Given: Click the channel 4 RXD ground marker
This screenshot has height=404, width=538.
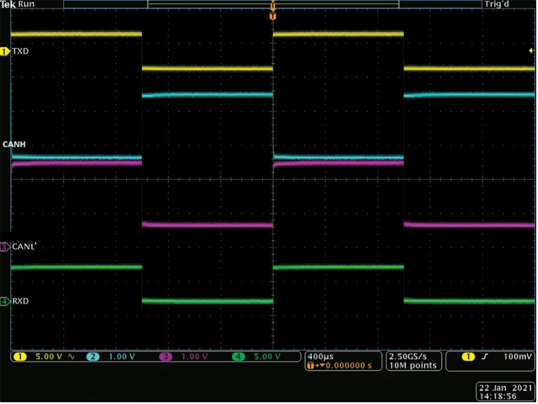Looking at the screenshot, I should coord(5,301).
